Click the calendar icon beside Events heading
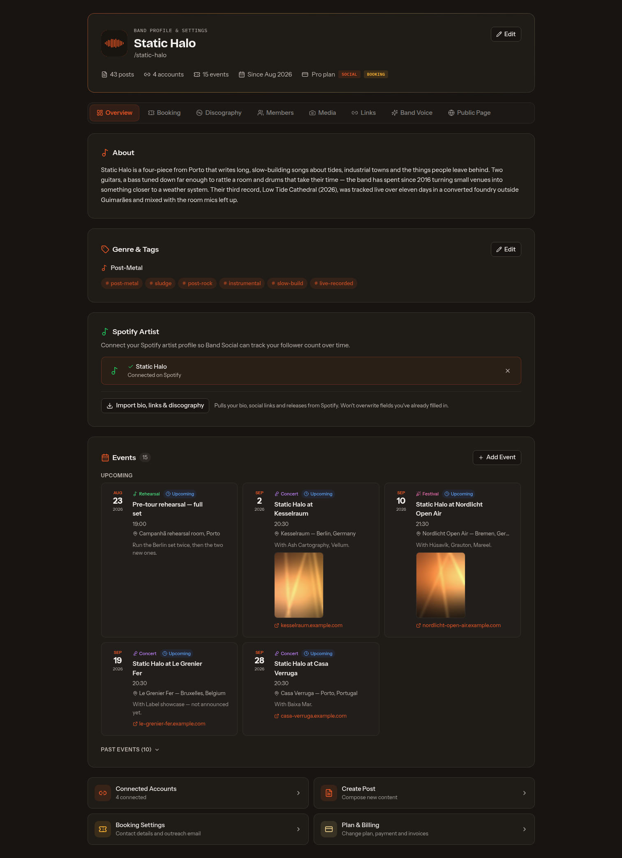Viewport: 622px width, 858px height. pos(105,458)
